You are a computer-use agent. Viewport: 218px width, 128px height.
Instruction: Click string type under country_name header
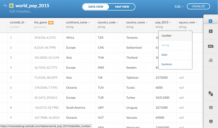pos(130,27)
